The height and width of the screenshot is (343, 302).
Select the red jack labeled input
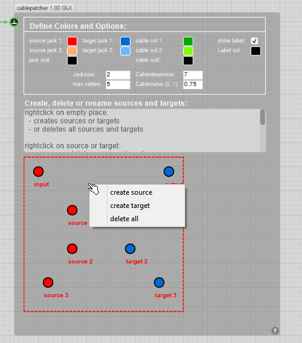38,171
